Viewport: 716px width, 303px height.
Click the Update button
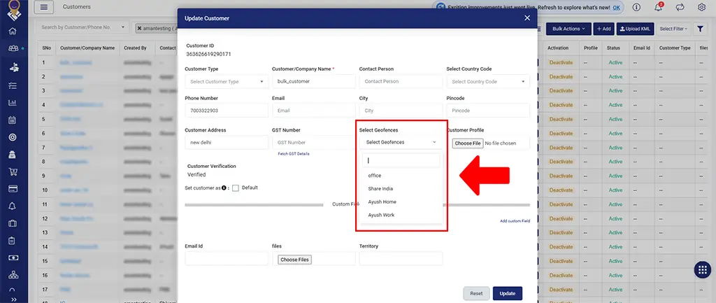click(508, 293)
